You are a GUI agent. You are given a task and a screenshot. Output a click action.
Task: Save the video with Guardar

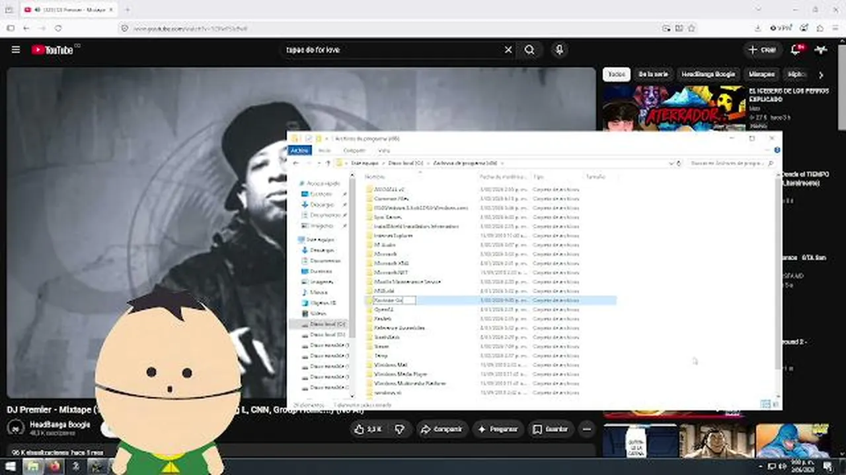pos(551,429)
